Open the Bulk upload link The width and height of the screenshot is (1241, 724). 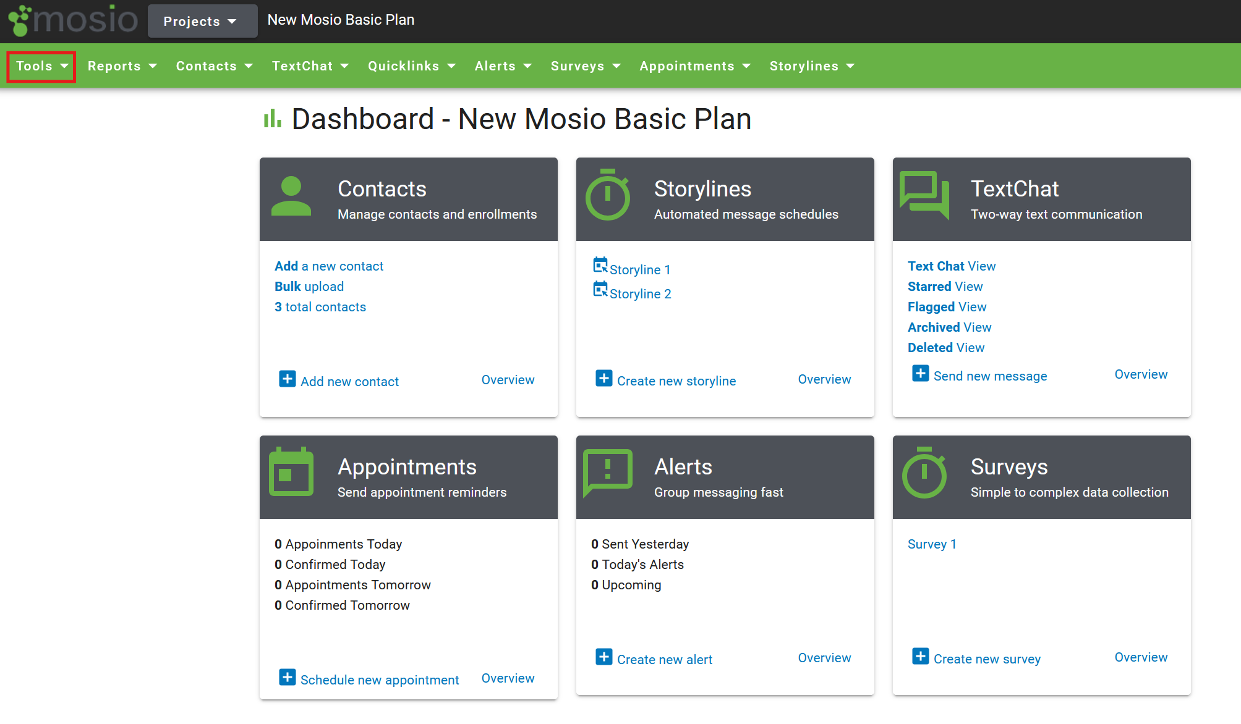click(309, 287)
